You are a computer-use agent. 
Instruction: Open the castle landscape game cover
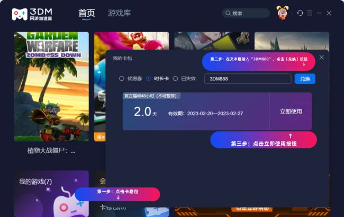(x=292, y=41)
